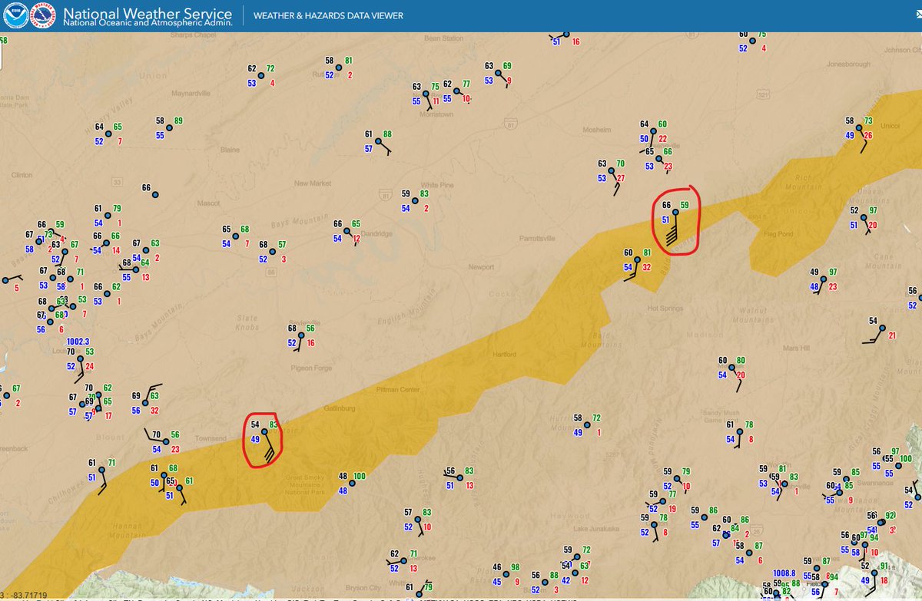922x601 pixels.
Task: Click the New Market town label
Action: click(x=313, y=183)
